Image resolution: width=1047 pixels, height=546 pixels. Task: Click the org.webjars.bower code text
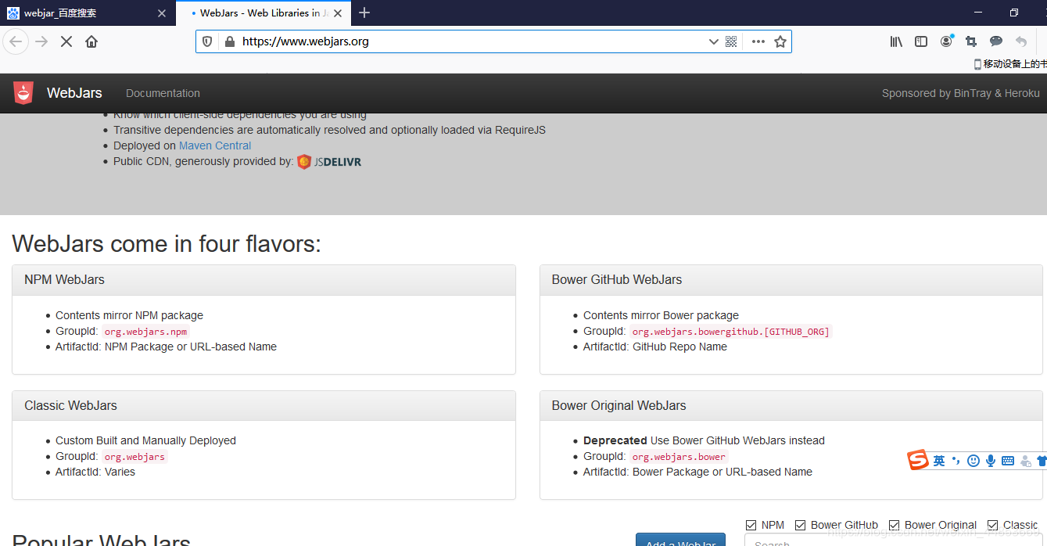[679, 457]
